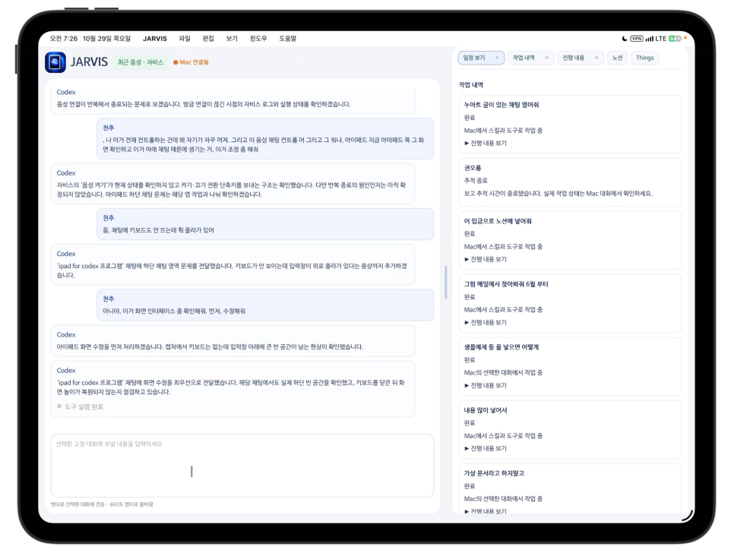The width and height of the screenshot is (734, 553).
Task: Select the 샘플예제 등 을 넣으면 어떻게 title
Action: coord(501,347)
